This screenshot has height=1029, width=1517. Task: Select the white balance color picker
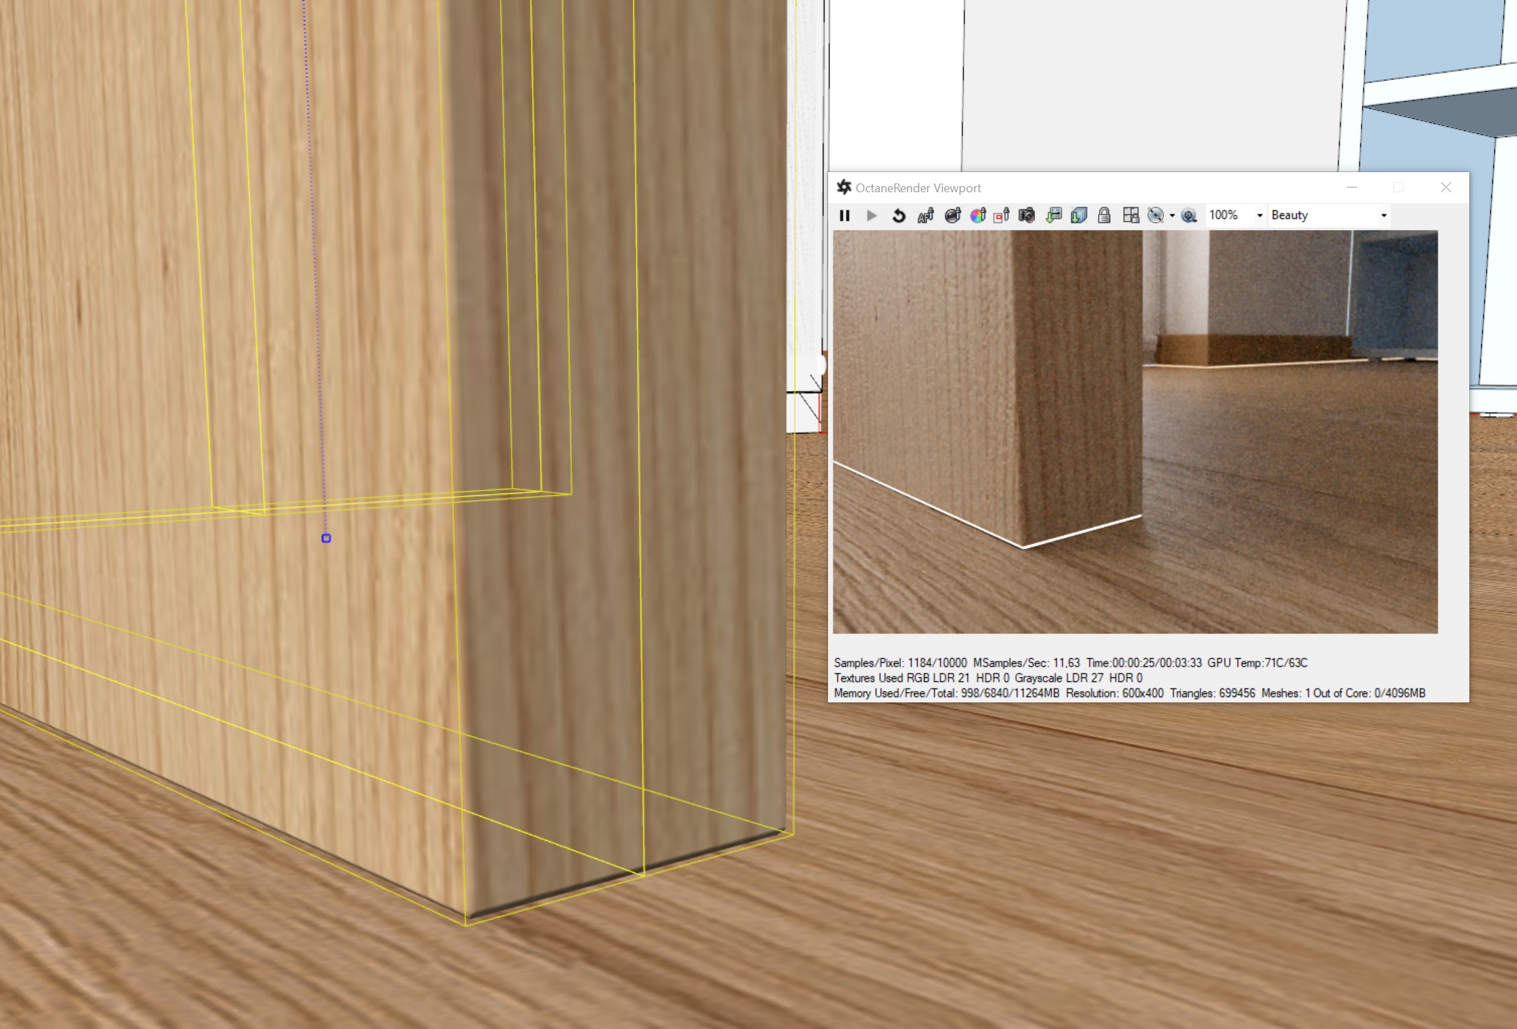(978, 215)
